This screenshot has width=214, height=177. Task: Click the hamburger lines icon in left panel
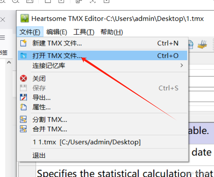tap(2, 37)
